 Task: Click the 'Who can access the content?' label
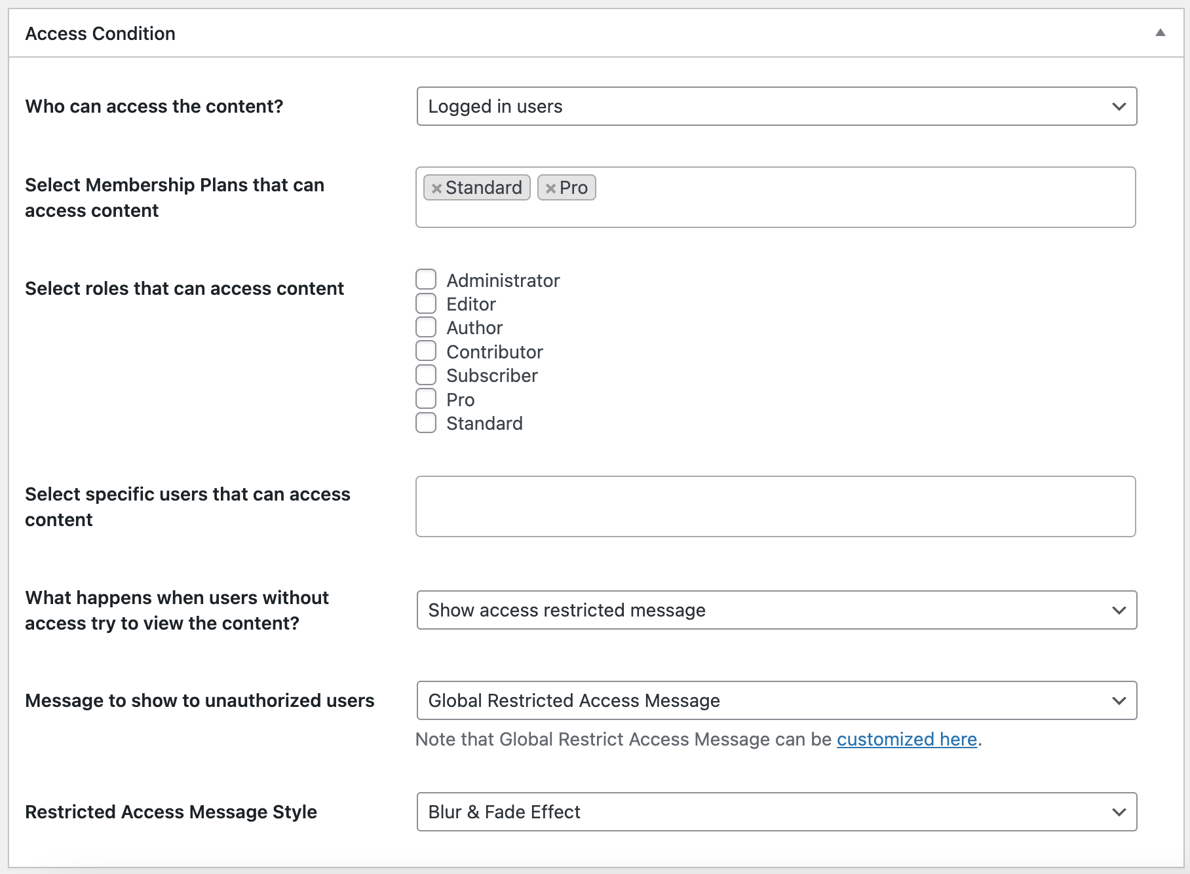(154, 106)
